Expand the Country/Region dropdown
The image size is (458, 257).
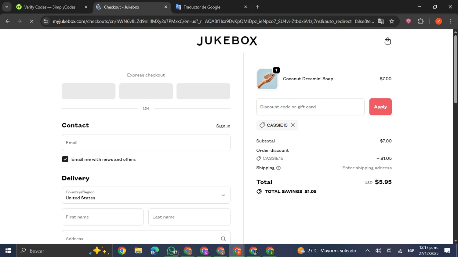coord(146,195)
